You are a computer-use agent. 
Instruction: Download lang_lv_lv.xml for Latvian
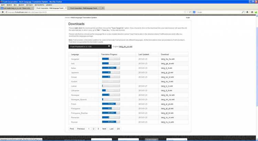167,86
